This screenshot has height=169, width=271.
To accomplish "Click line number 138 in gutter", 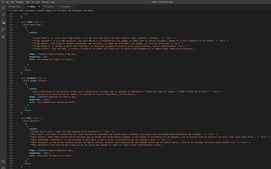I will (11, 78).
